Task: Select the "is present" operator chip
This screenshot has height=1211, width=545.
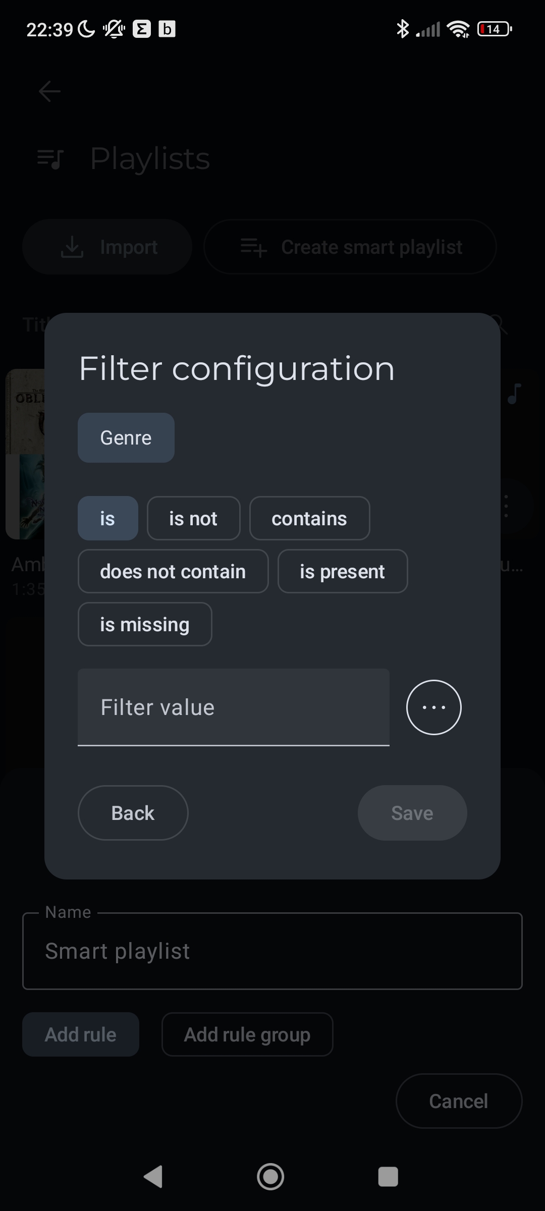Action: click(x=342, y=572)
